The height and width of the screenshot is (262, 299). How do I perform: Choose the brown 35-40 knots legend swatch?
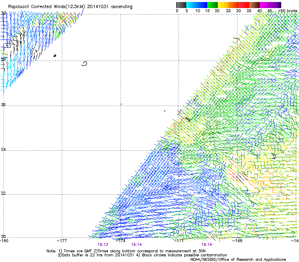[x=255, y=5]
